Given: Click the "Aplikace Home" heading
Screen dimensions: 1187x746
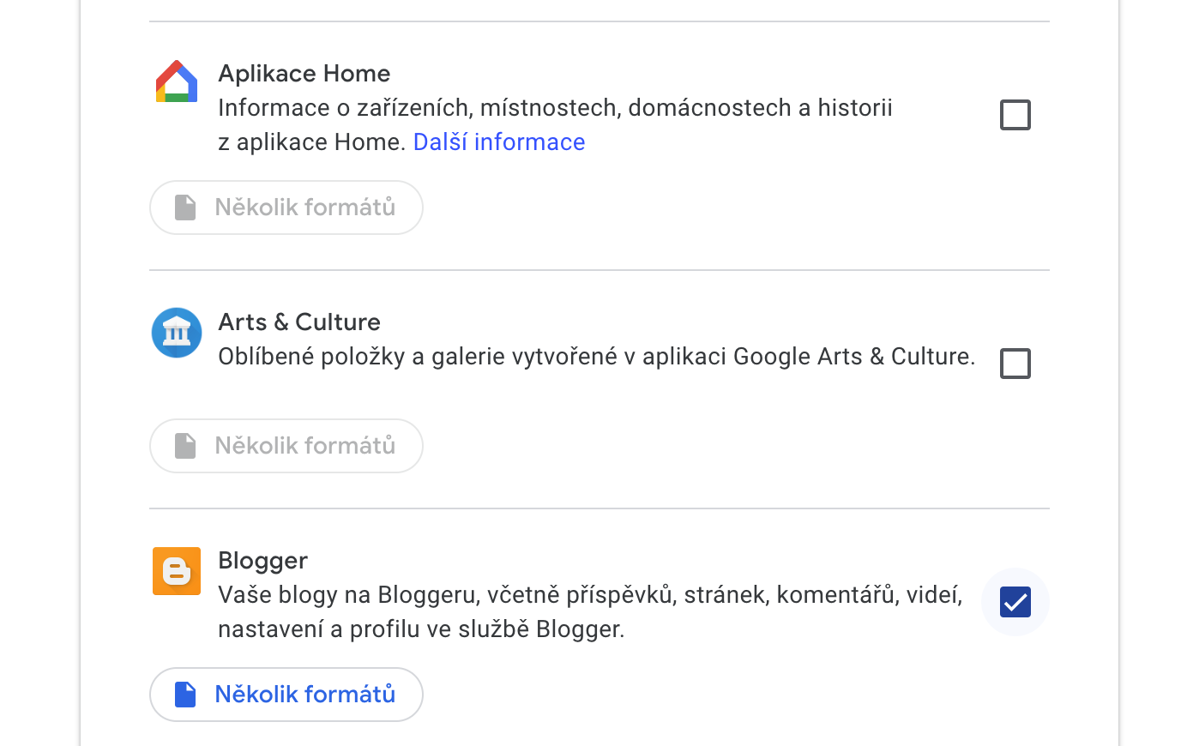Looking at the screenshot, I should coord(304,74).
